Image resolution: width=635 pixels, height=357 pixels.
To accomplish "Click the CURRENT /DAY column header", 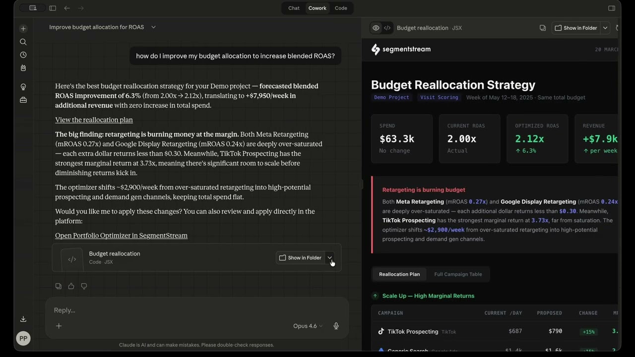I will (503, 313).
